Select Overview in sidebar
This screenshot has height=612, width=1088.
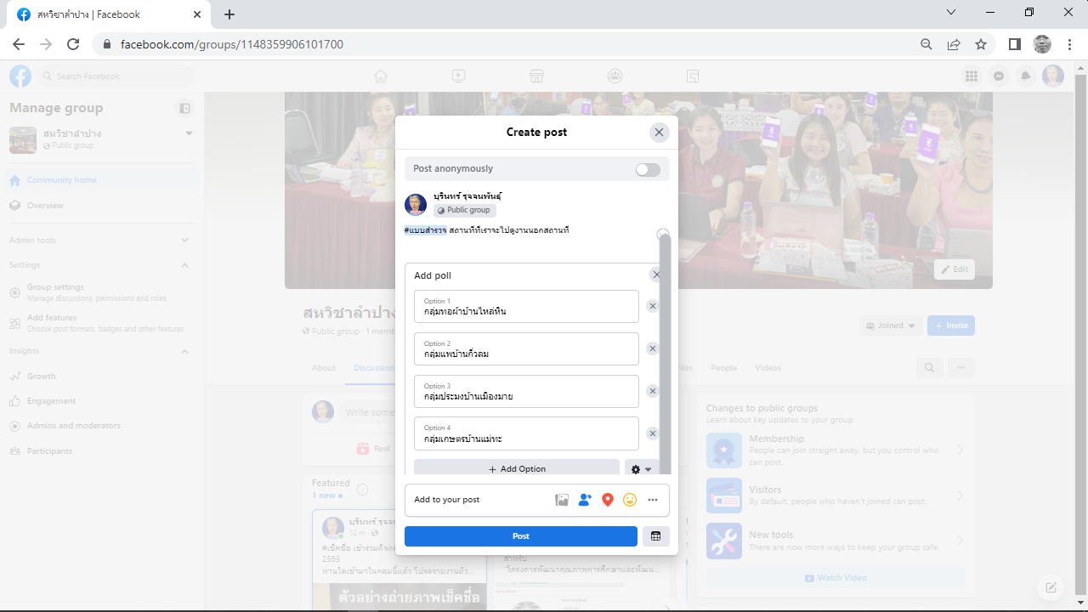click(102, 206)
